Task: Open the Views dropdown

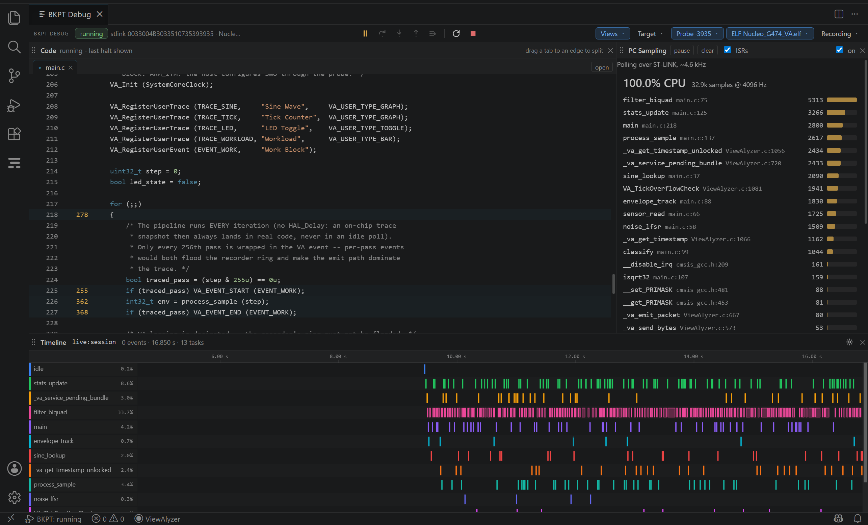Action: pos(613,33)
